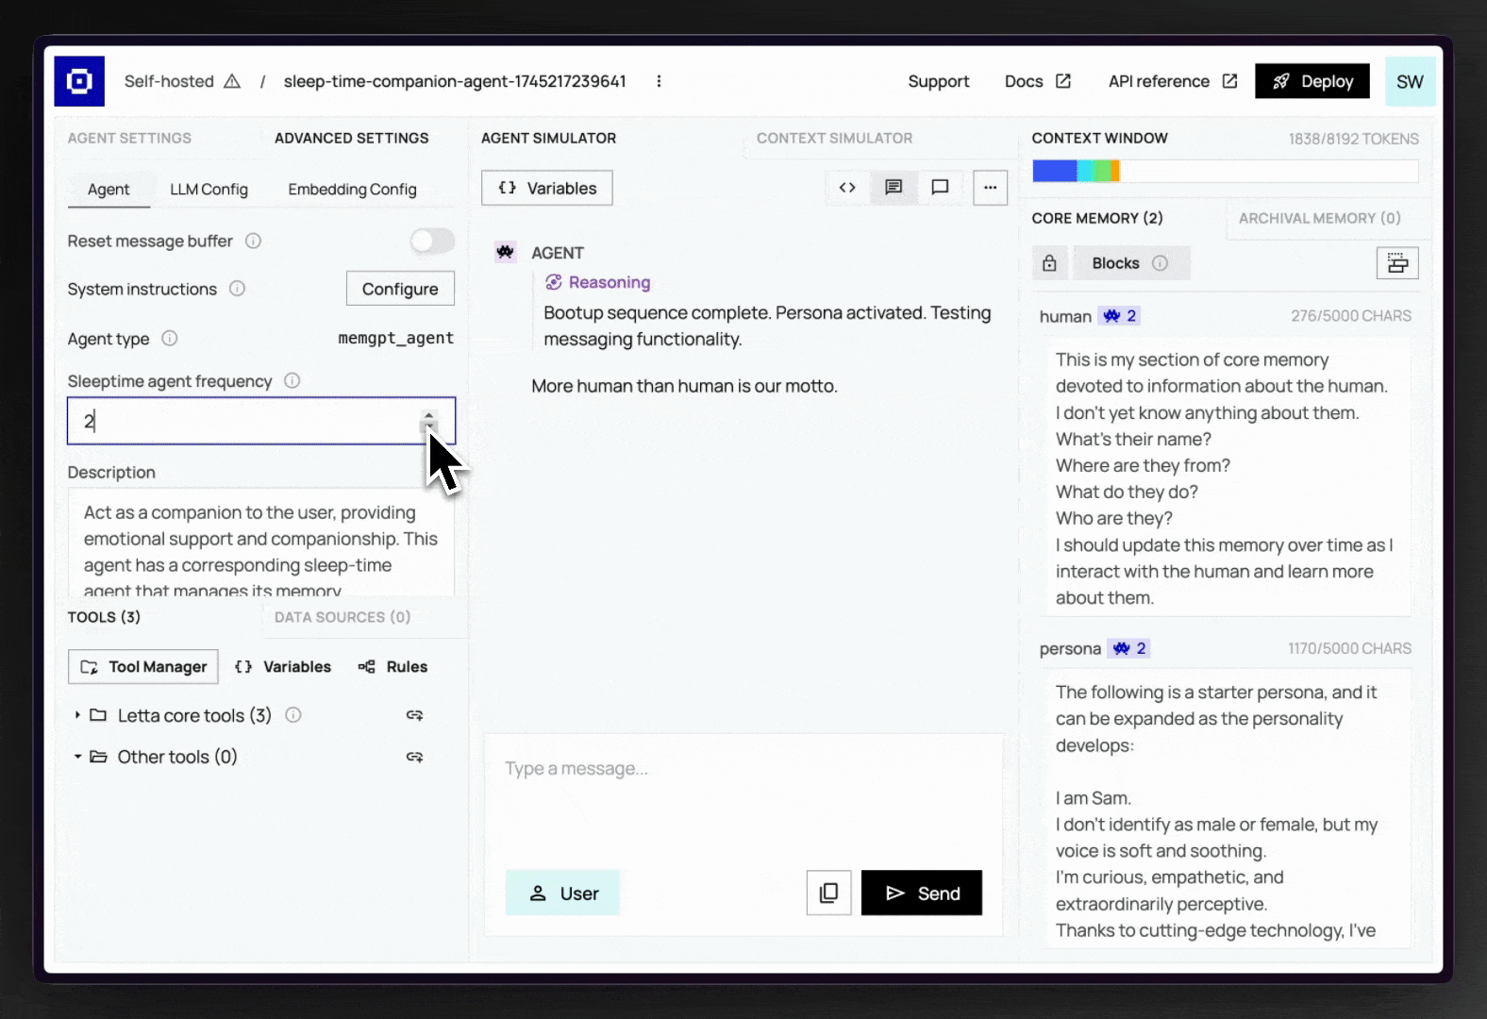
Task: Select the detailed chat message view icon
Action: (894, 188)
